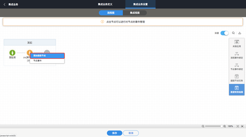Screen dimensions: 246x137
Task: Click the zoom out magnifier icon
Action: pos(203,126)
